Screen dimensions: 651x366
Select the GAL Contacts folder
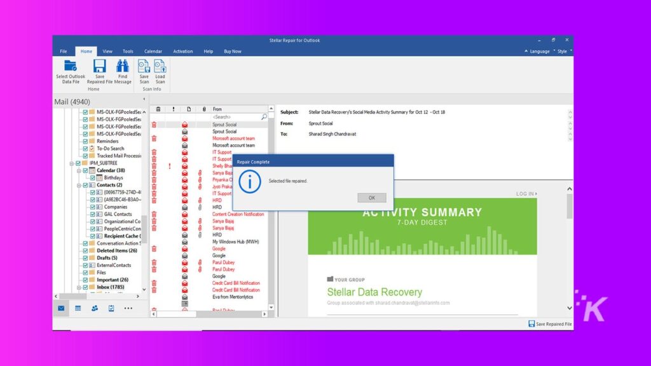coord(118,215)
